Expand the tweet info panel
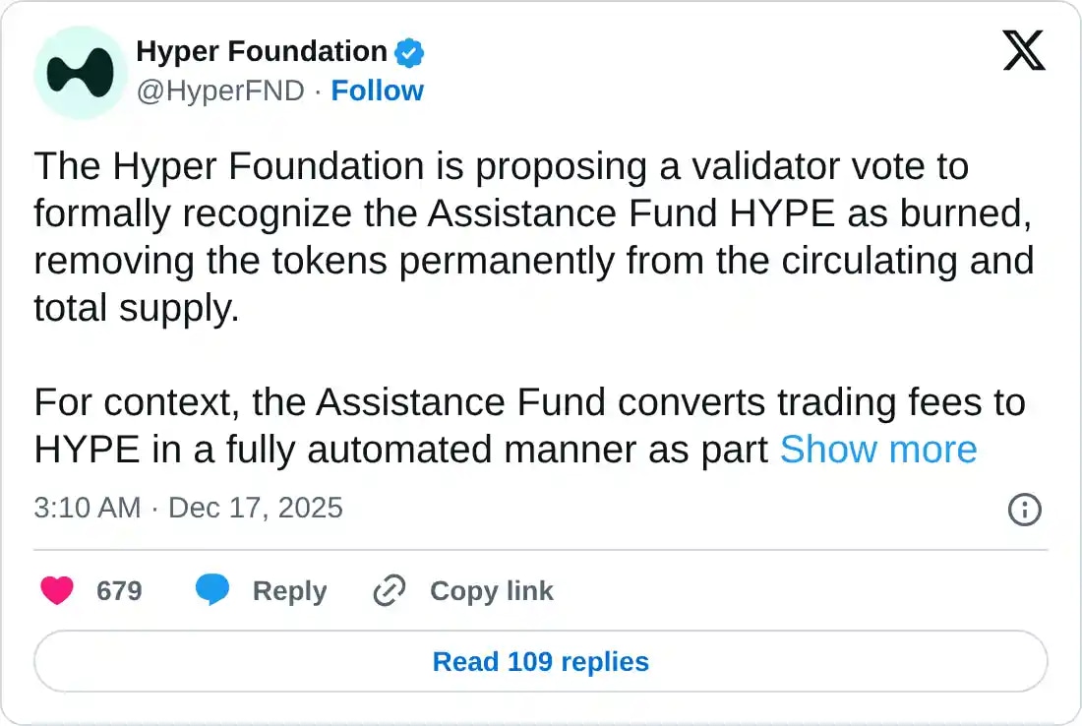 [x=1024, y=510]
